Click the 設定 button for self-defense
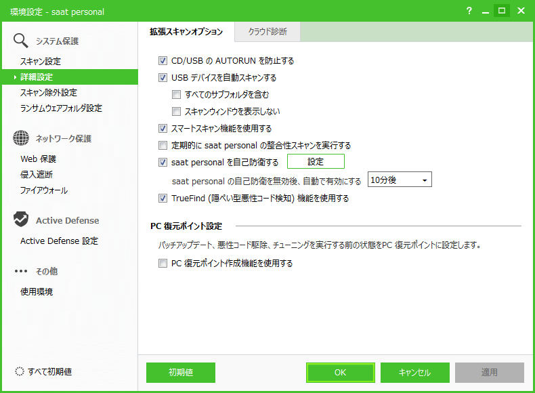 tap(316, 161)
